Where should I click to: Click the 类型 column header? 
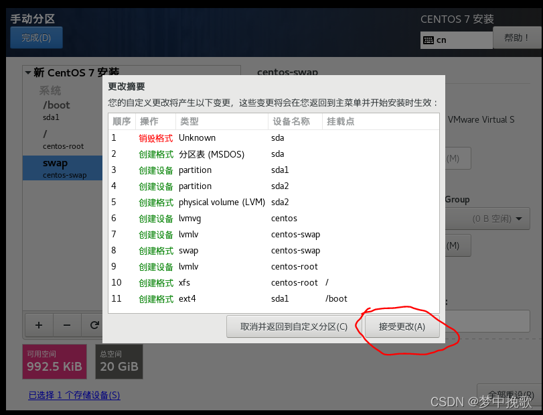(222, 121)
